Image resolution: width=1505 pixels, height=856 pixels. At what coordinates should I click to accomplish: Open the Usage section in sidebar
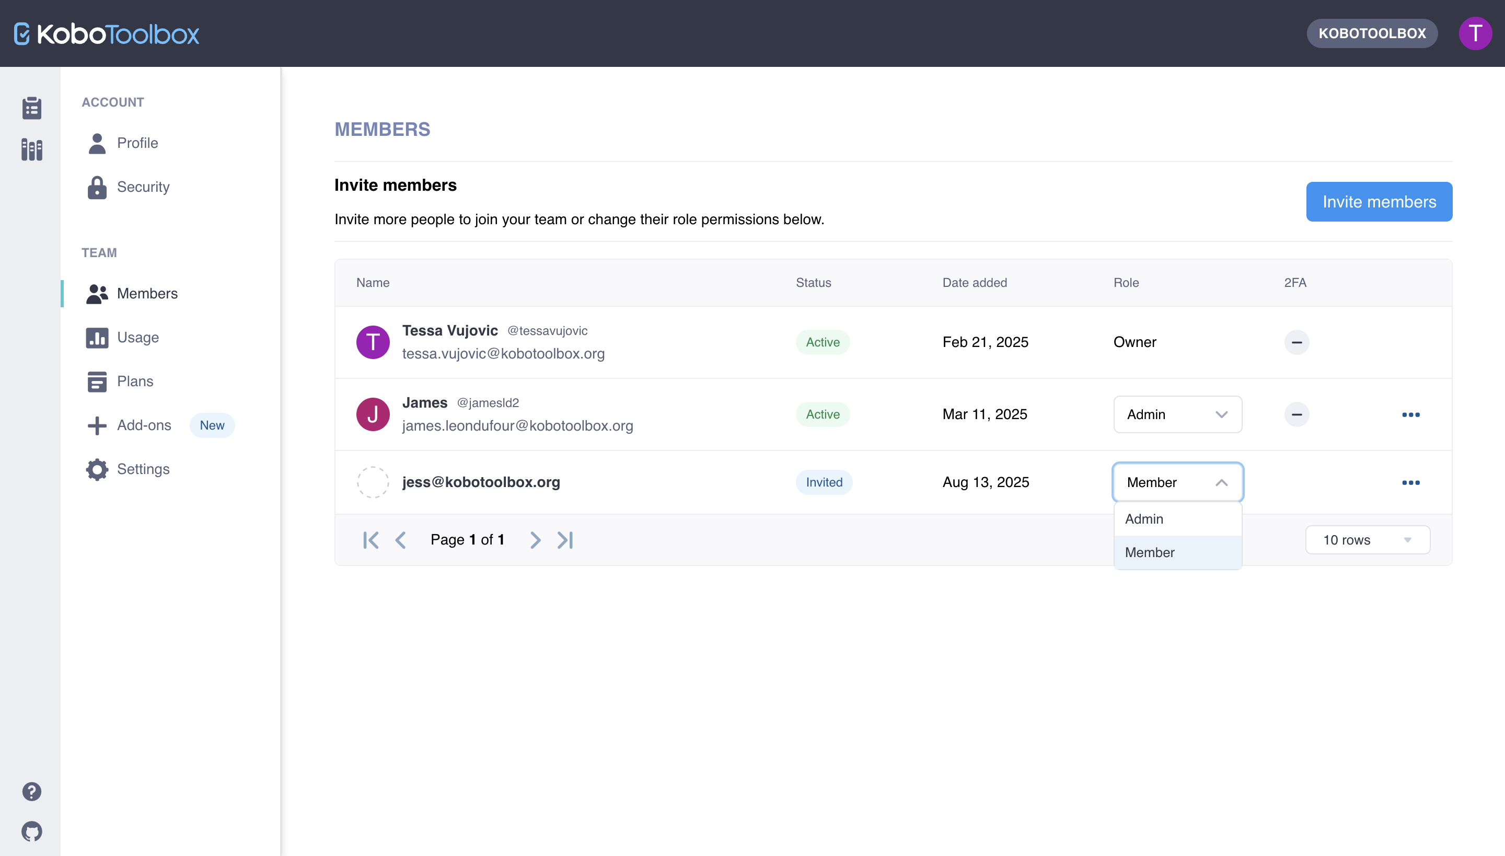click(x=137, y=338)
